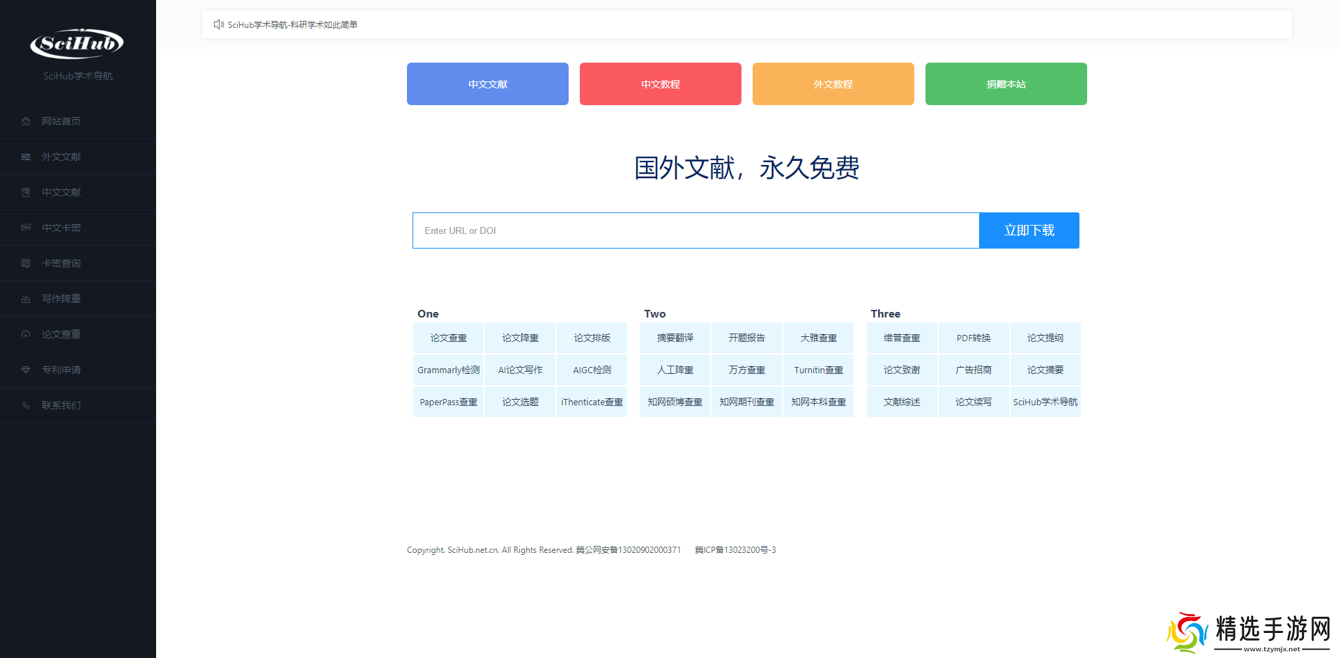Open 卡密查询 in the sidebar menu
The image size is (1338, 658).
coord(61,263)
